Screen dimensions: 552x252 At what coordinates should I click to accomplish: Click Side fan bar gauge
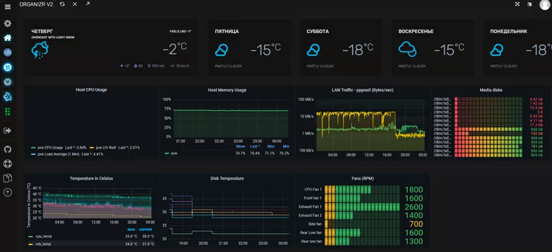point(362,224)
